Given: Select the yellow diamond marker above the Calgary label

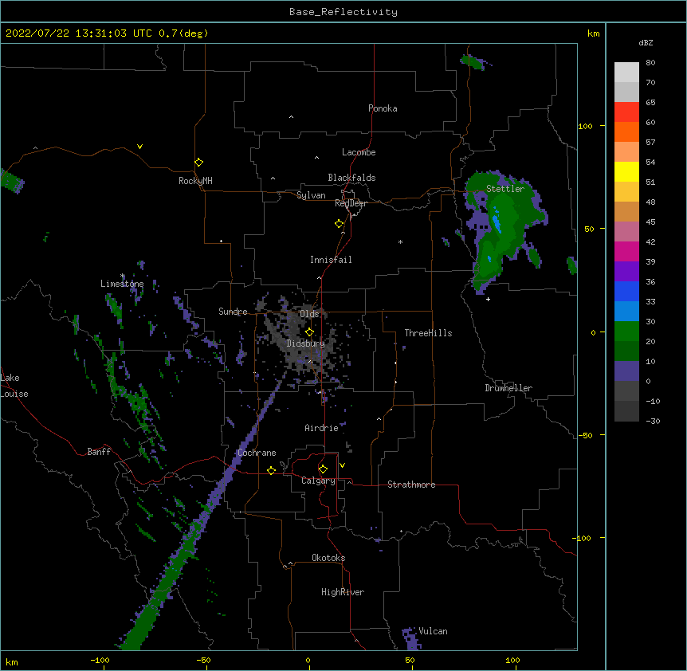Looking at the screenshot, I should point(323,469).
